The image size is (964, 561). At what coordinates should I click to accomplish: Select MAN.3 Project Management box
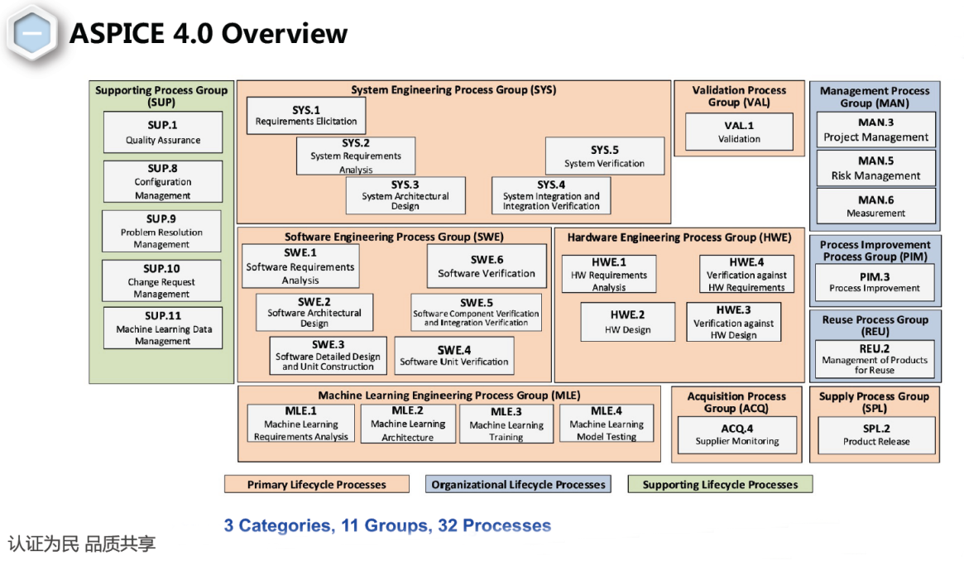click(x=875, y=130)
